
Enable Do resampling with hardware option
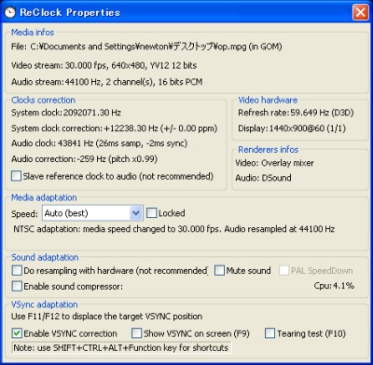click(x=17, y=270)
